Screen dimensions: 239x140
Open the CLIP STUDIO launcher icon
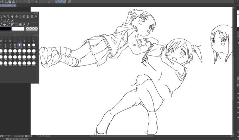tap(1, 2)
